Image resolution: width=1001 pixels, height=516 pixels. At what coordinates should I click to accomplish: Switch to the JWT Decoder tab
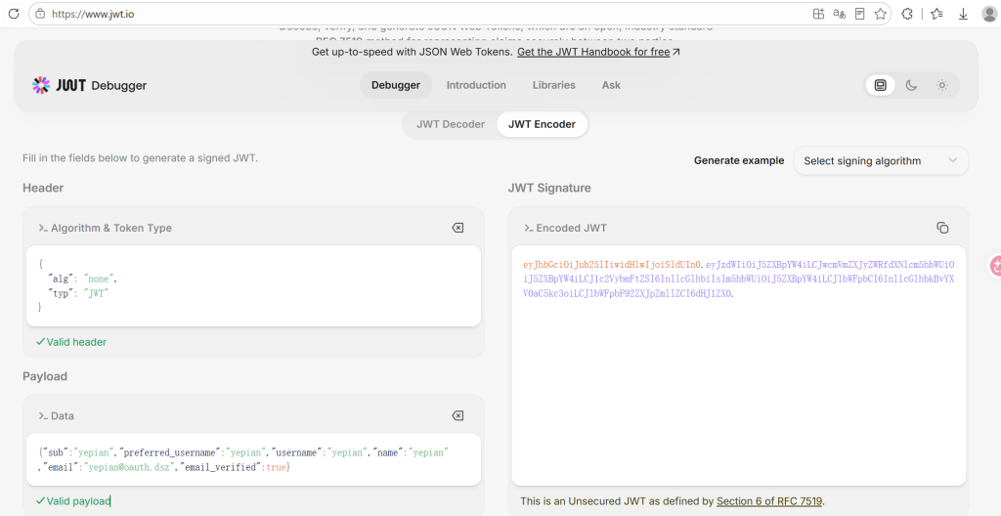coord(451,124)
